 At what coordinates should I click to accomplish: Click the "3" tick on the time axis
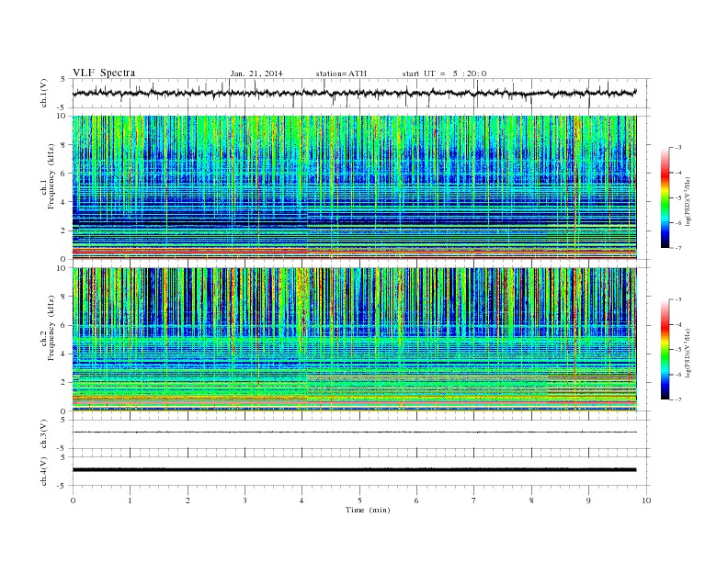point(245,500)
